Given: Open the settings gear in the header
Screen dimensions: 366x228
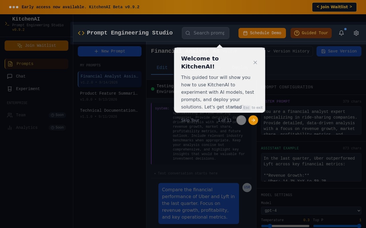Looking at the screenshot, I should click(356, 33).
